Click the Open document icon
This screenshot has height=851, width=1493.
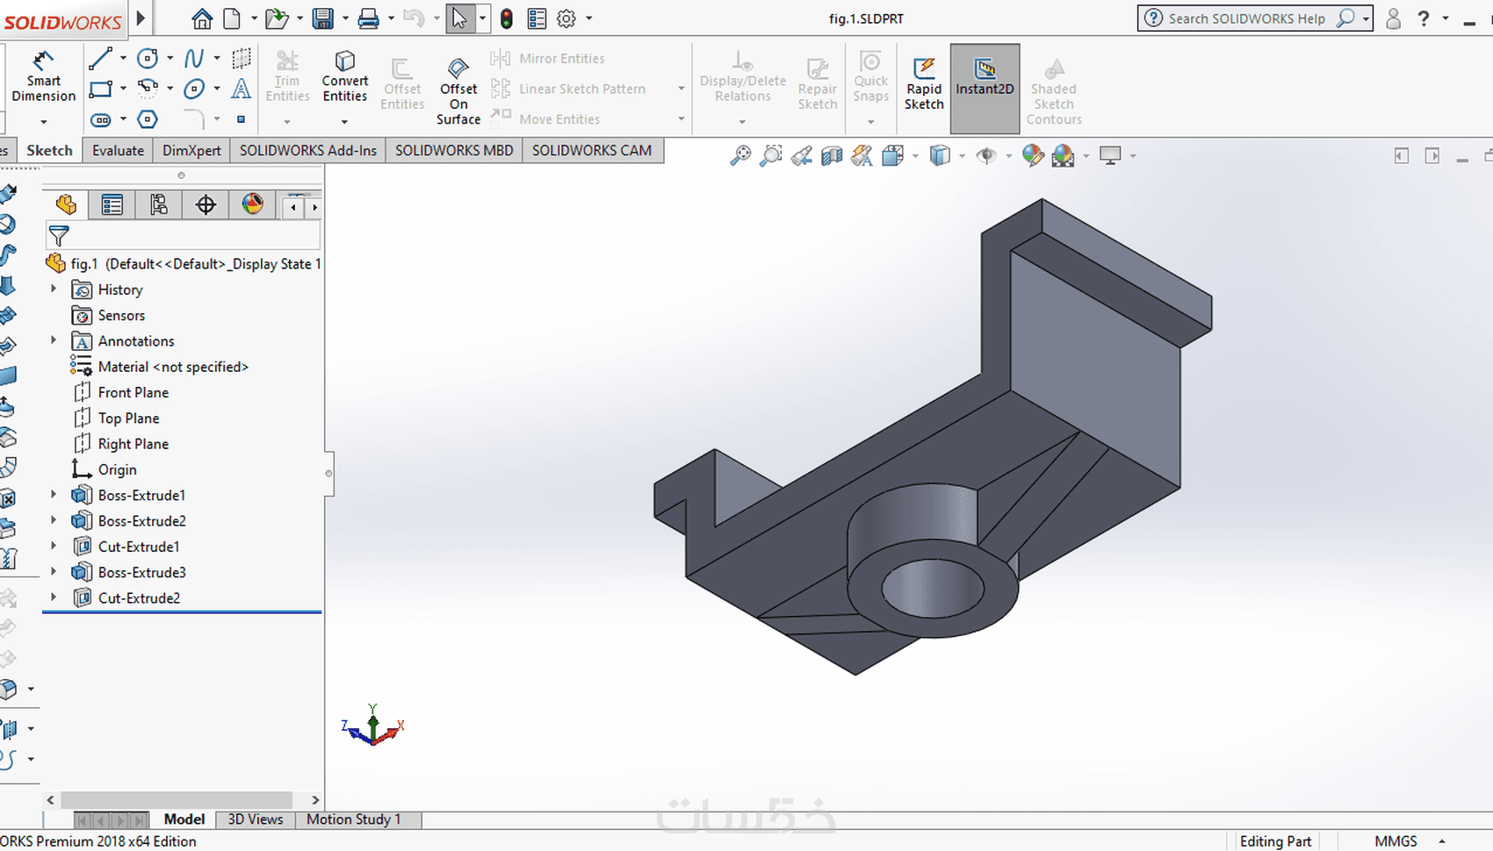[276, 18]
